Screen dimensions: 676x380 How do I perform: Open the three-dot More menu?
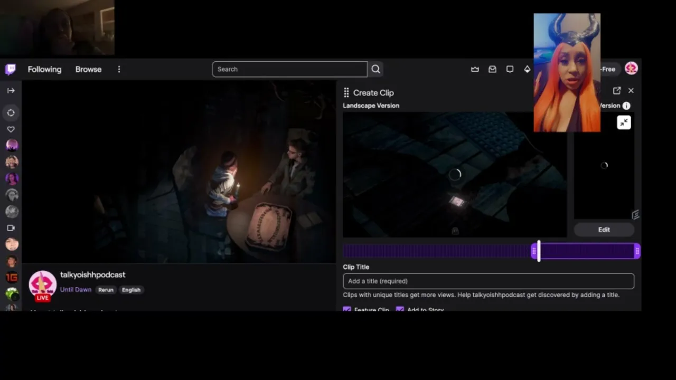tap(119, 69)
